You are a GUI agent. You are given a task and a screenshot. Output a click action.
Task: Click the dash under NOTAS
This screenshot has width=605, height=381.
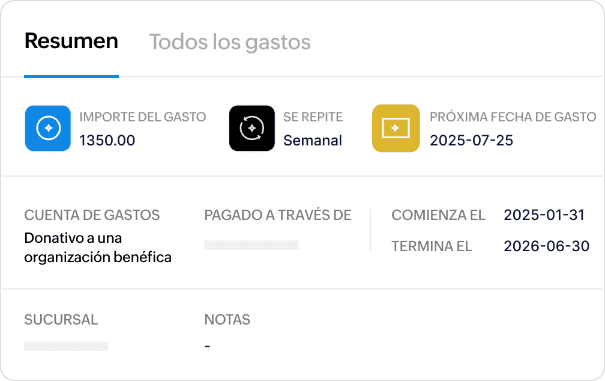pos(207,346)
